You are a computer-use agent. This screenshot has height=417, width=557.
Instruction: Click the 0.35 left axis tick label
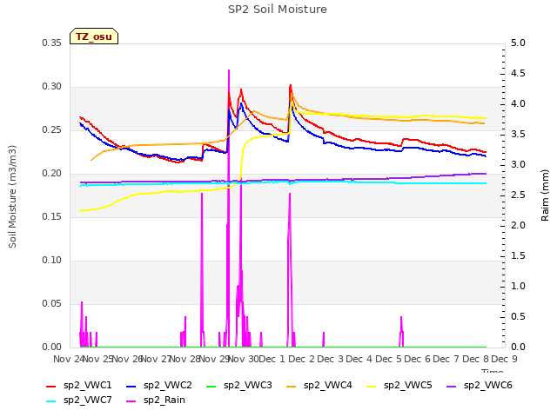(x=52, y=43)
